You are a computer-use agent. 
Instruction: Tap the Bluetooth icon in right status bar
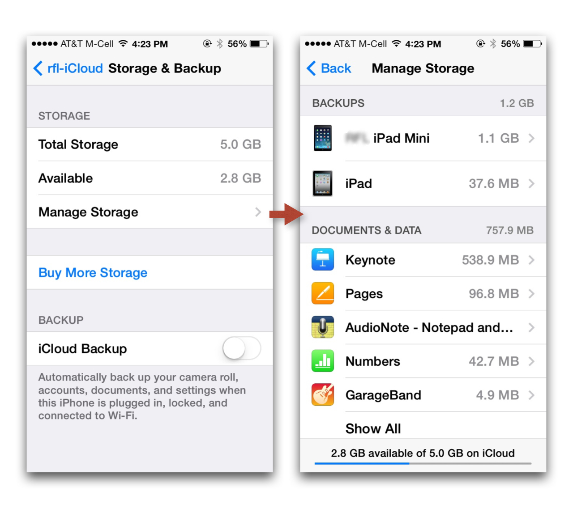pyautogui.click(x=493, y=43)
